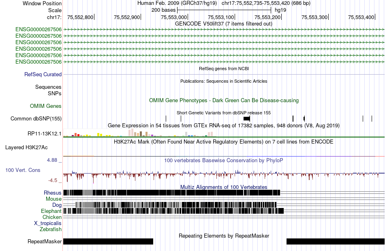This screenshot has width=385, height=251.
Task: Click the wide black dbSNP variant block
Action: [247, 119]
